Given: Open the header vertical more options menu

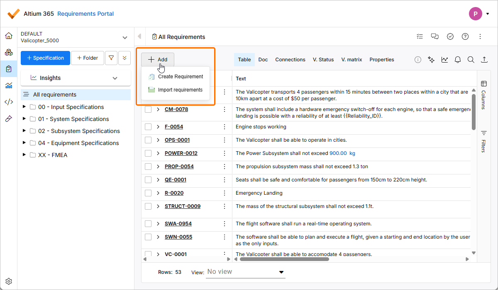Looking at the screenshot, I should [480, 36].
